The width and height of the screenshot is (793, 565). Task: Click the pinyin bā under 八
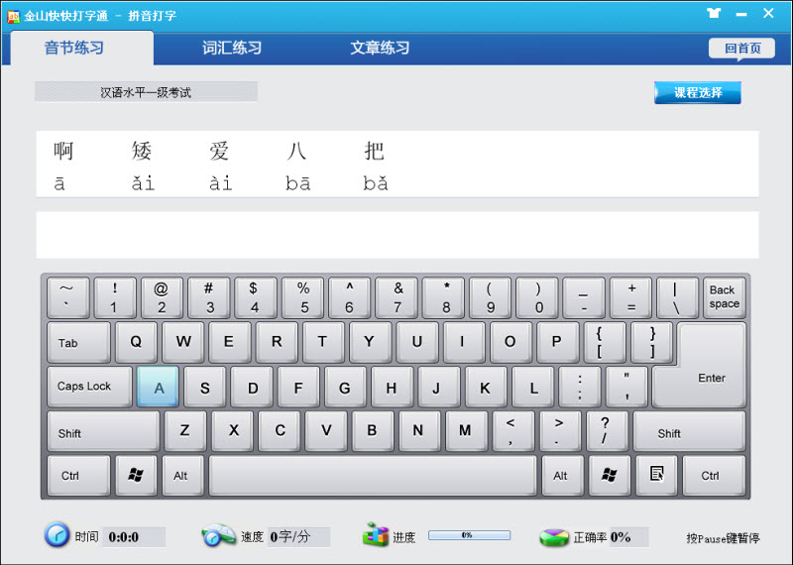coord(298,183)
